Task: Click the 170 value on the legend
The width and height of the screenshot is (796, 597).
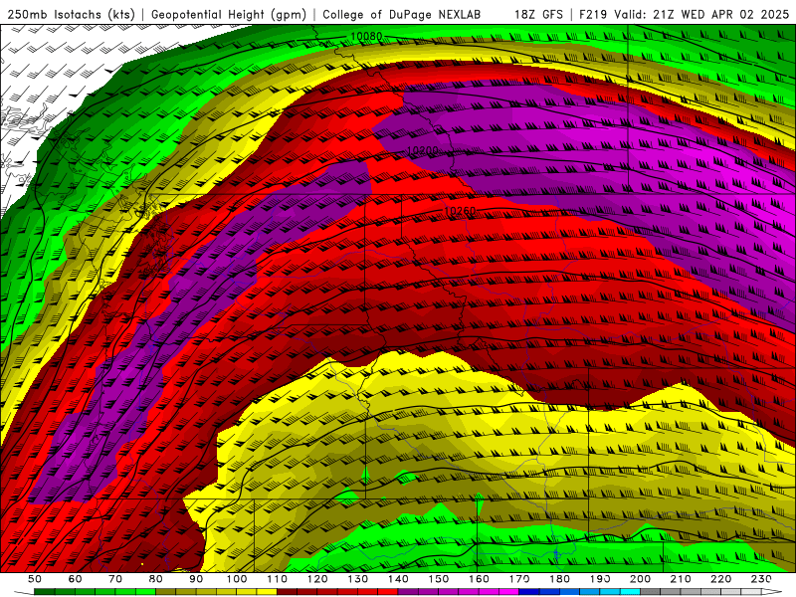Action: 519,579
